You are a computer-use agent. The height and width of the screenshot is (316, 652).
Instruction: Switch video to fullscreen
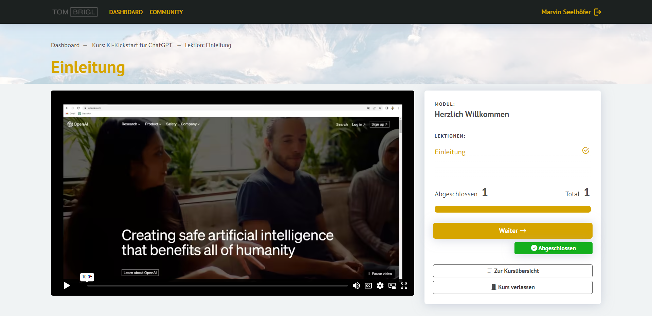pos(404,286)
